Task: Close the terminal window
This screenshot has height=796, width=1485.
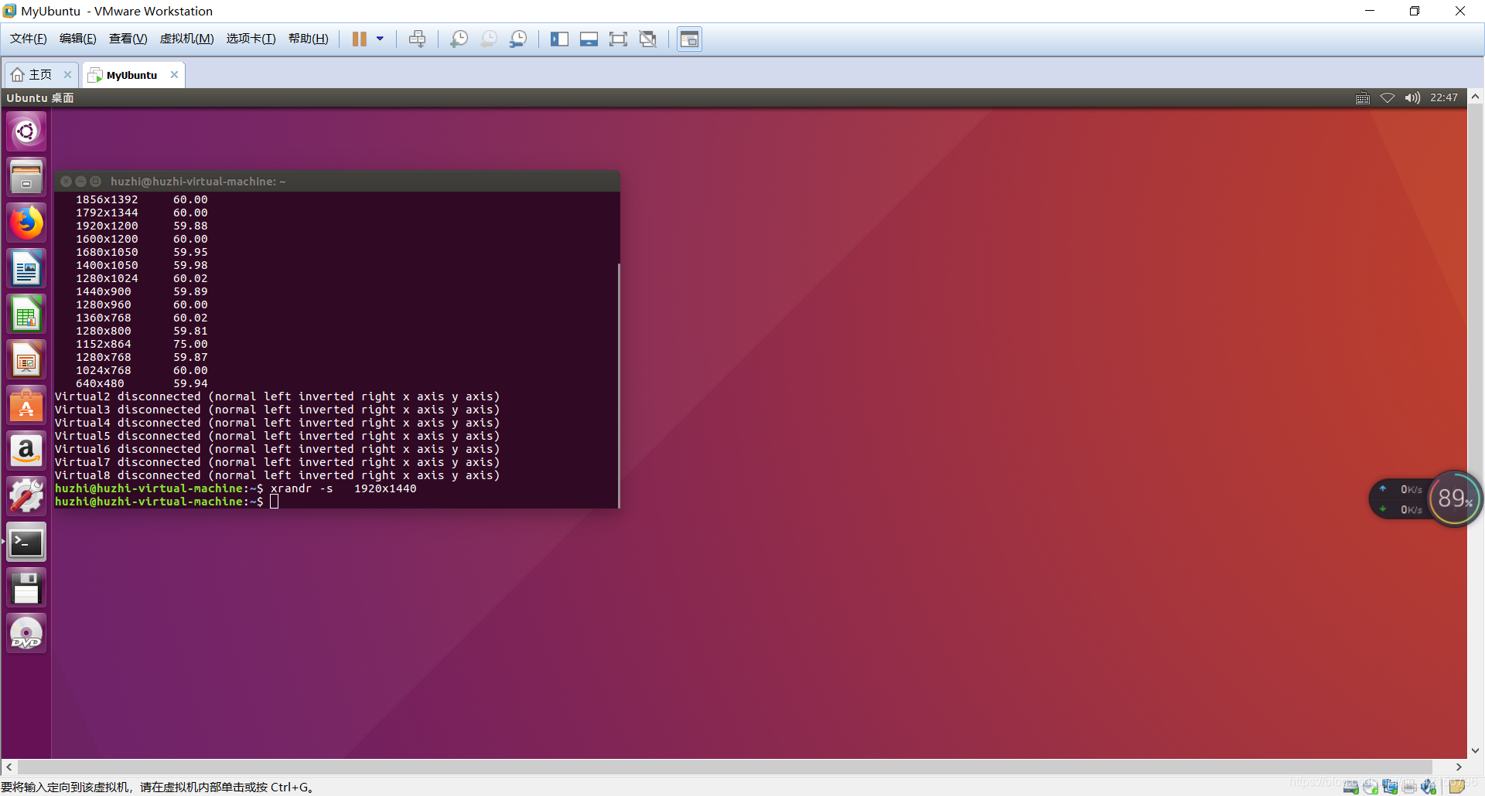Action: pyautogui.click(x=67, y=182)
